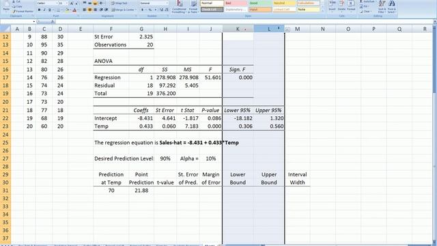Screen dimensions: 437x246
Task: Select the cell with F value 51.601
Action: coord(211,77)
